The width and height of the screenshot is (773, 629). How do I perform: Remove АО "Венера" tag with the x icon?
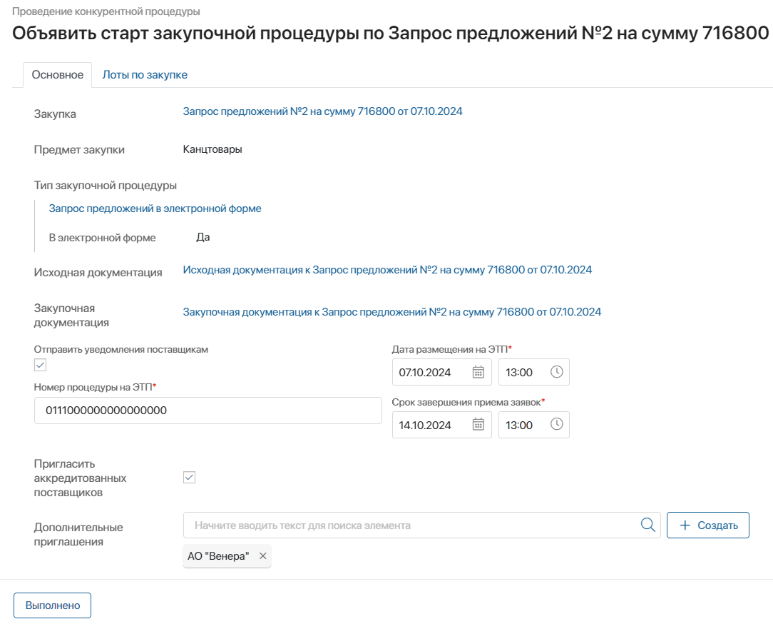pos(262,556)
